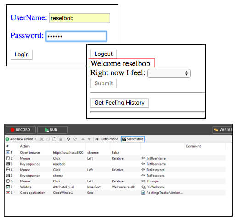Click the 'http://localhost:3000' URL cell

click(x=68, y=153)
